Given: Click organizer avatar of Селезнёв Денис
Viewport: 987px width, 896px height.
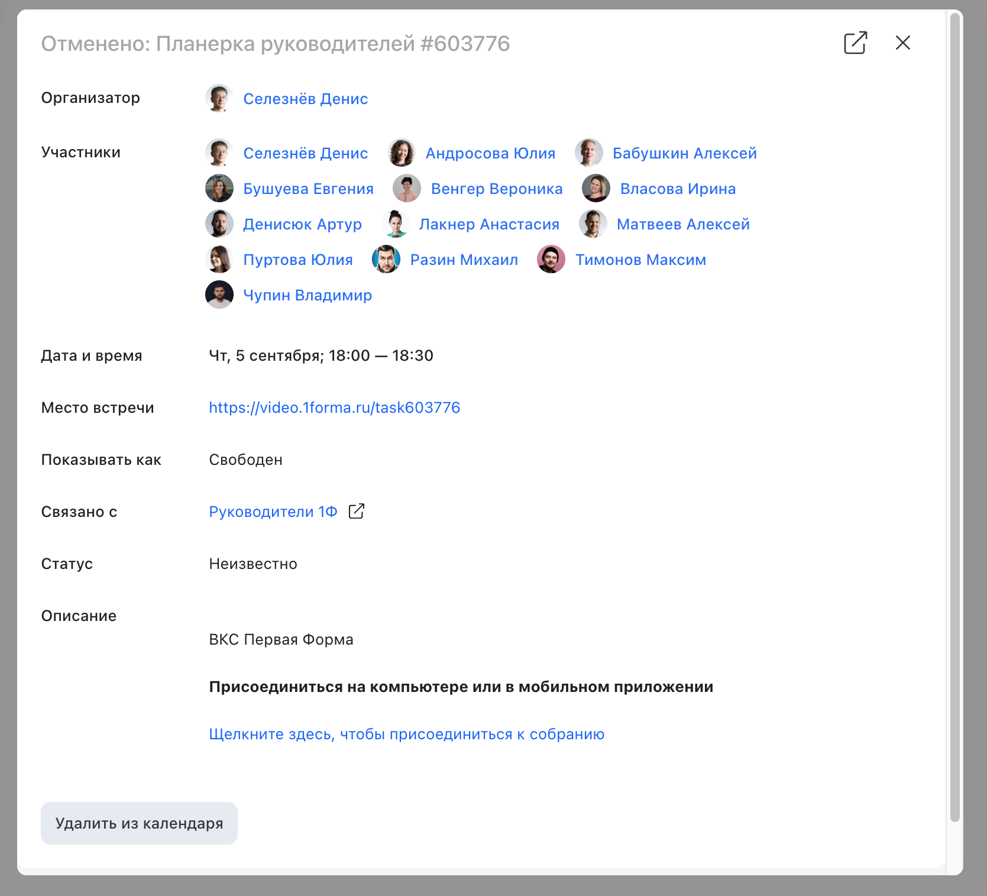Looking at the screenshot, I should point(219,98).
